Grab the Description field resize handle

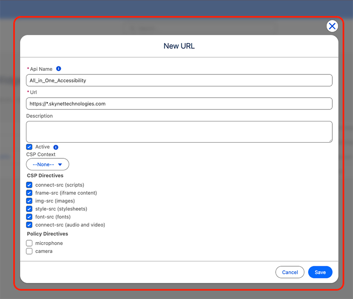coord(331,141)
